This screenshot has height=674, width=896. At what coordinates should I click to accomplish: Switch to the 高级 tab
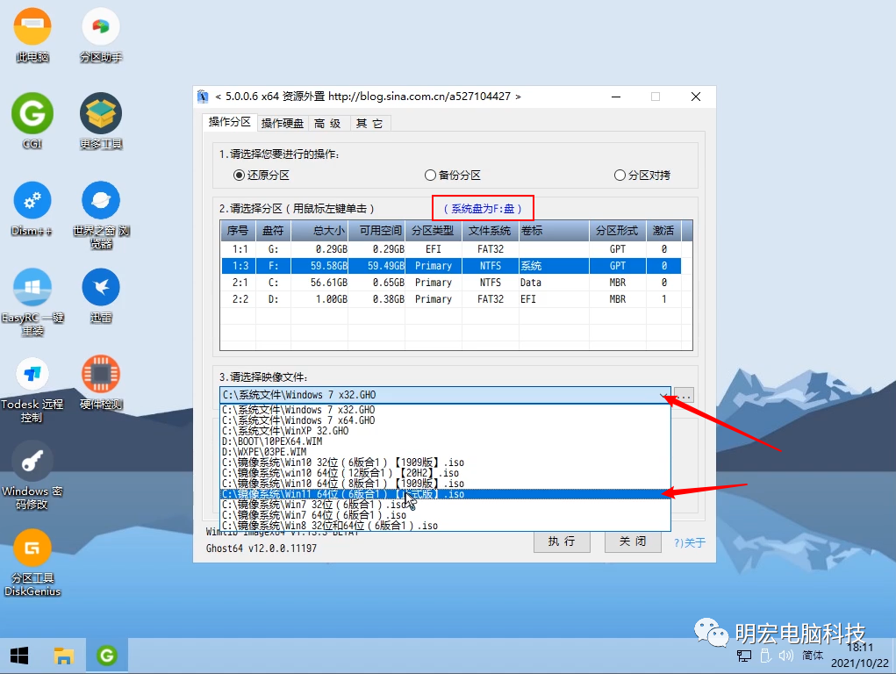[x=328, y=124]
